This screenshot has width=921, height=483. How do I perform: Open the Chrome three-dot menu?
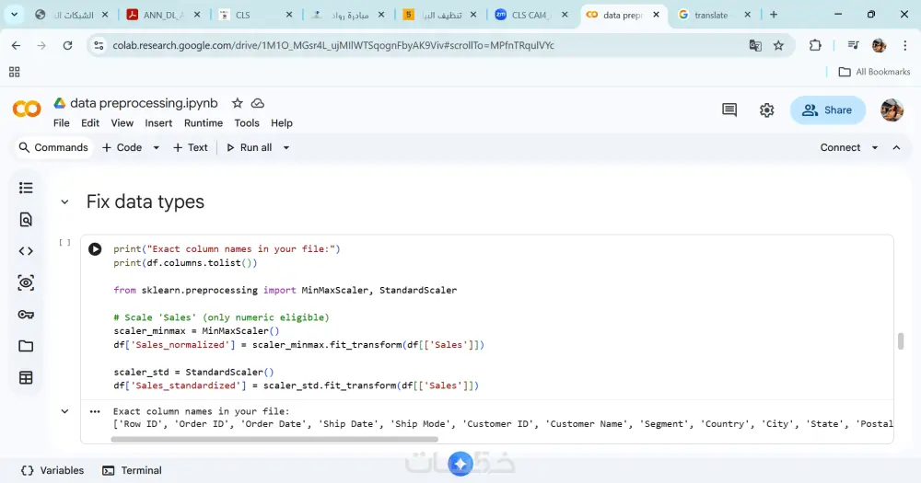(905, 45)
